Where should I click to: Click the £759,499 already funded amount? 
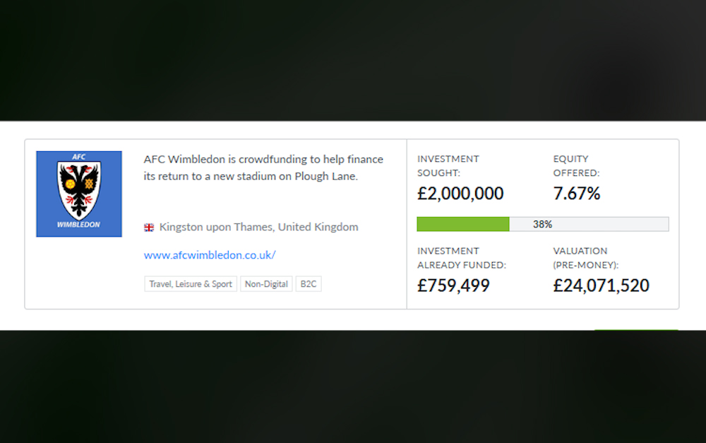point(453,285)
